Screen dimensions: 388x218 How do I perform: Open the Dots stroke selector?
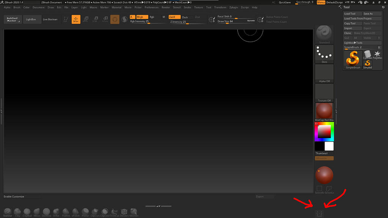tap(324, 52)
